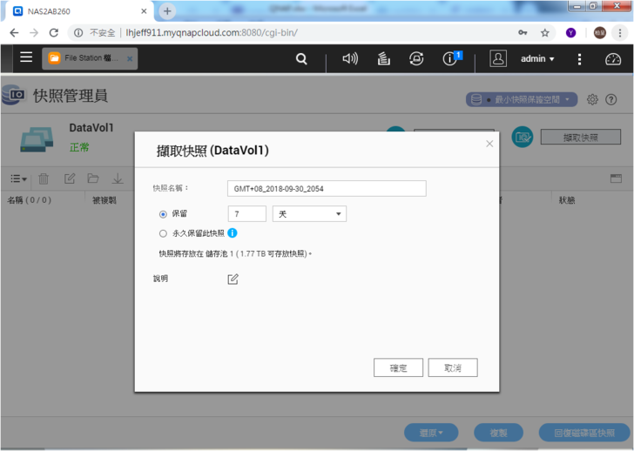634x451 pixels.
Task: Open the dashboard gauge icon
Action: pyautogui.click(x=613, y=59)
